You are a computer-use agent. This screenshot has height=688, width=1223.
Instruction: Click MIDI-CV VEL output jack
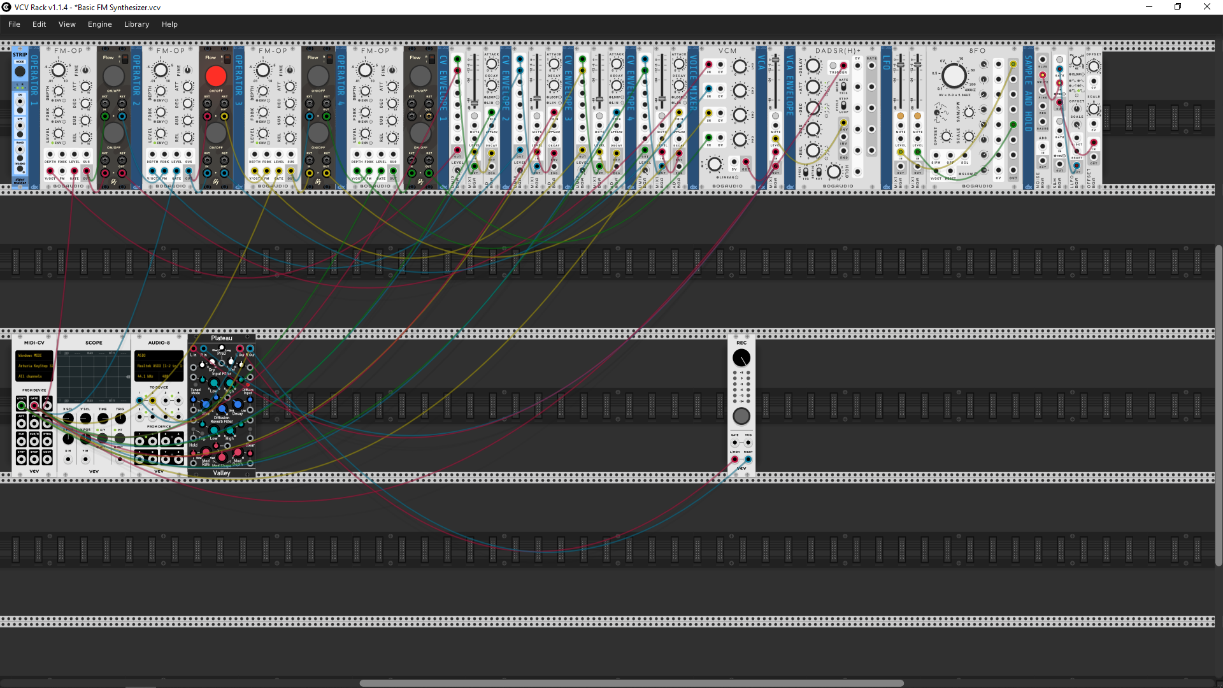click(47, 406)
